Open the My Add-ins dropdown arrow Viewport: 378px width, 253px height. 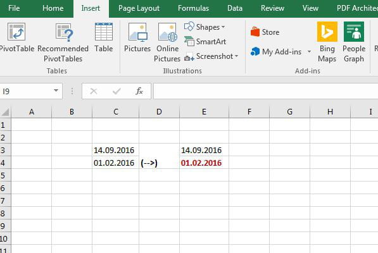309,52
